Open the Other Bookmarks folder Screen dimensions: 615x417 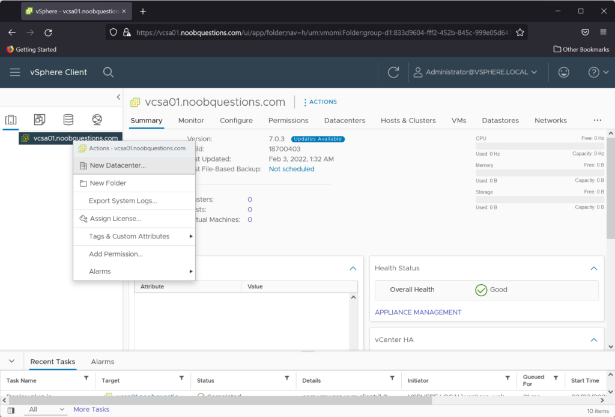click(581, 49)
